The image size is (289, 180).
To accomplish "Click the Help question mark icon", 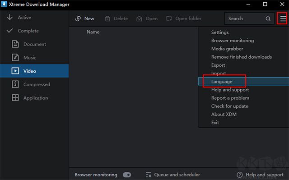I will [240, 175].
